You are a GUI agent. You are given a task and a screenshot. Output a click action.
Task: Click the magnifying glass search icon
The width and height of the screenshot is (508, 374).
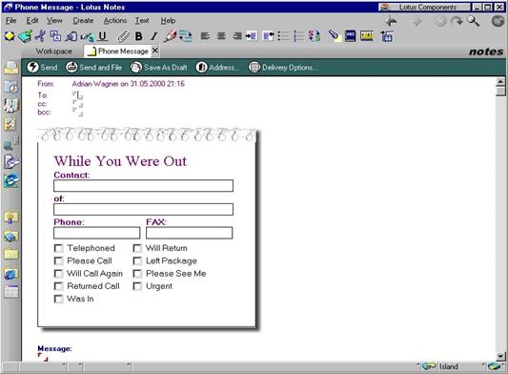click(474, 21)
